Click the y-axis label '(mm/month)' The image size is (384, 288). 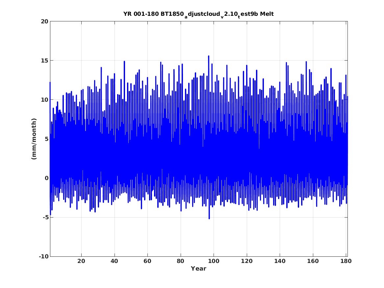[x=34, y=139]
